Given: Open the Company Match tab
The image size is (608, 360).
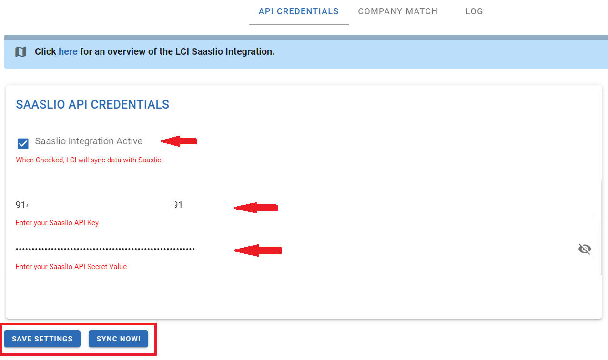Looking at the screenshot, I should pos(397,11).
